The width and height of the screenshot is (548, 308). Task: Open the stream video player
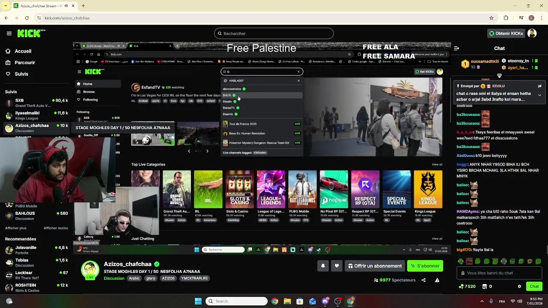pyautogui.click(x=262, y=148)
